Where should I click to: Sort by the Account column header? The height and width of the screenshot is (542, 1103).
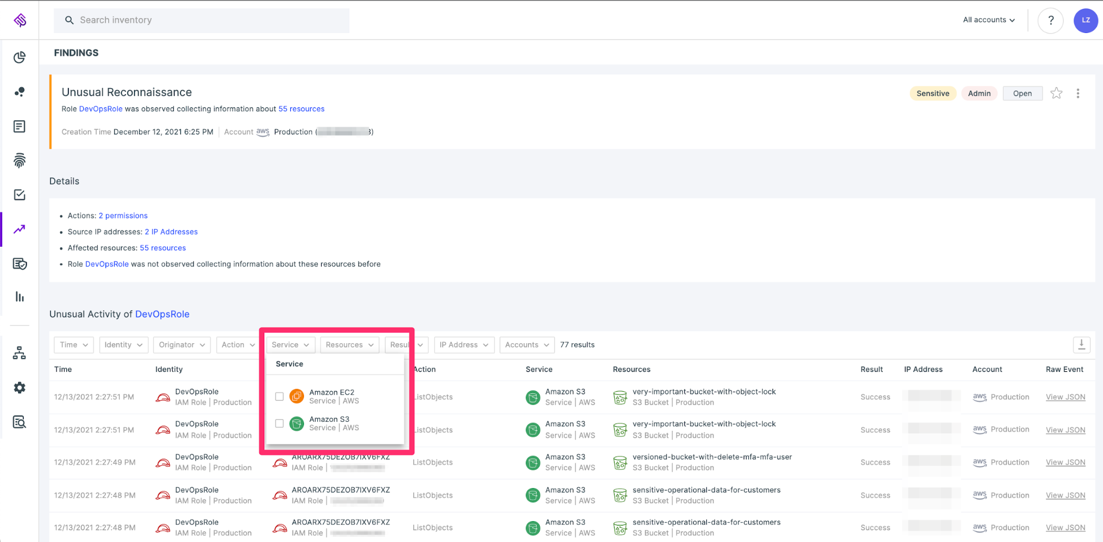[x=987, y=370]
